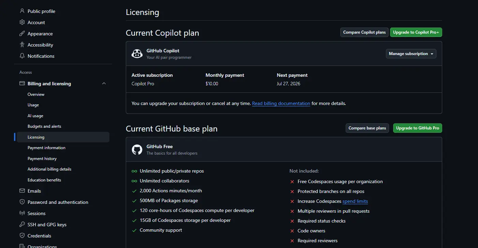Click the envelope icon beside Emails
Viewport: 478px width, 248px height.
pyautogui.click(x=22, y=191)
